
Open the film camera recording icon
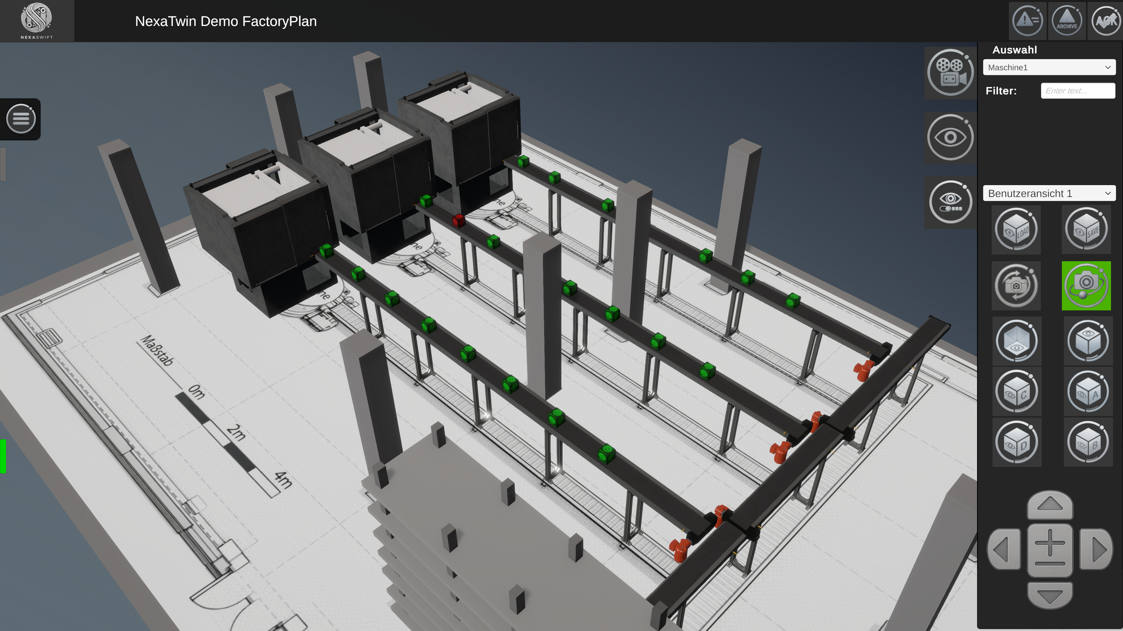point(950,73)
